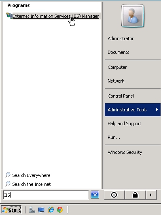161x215 pixels.
Task: Click the Server Manager taskbar icon
Action: pyautogui.click(x=32, y=210)
